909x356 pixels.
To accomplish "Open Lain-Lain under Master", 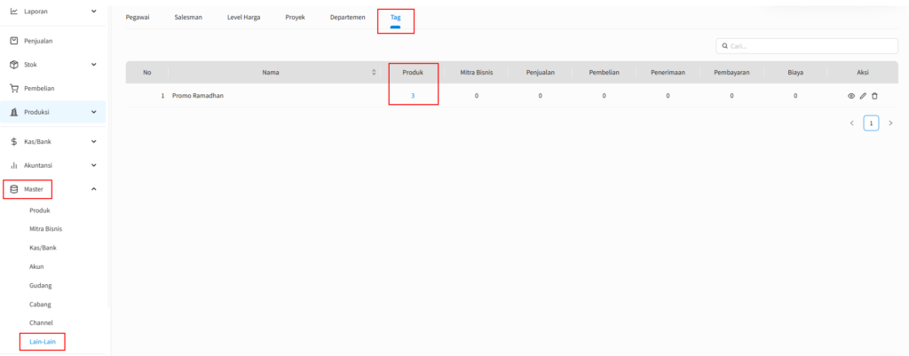I will [43, 342].
